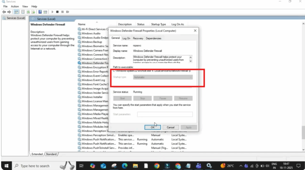Open Properties via the toolbar icon

pos(23,12)
